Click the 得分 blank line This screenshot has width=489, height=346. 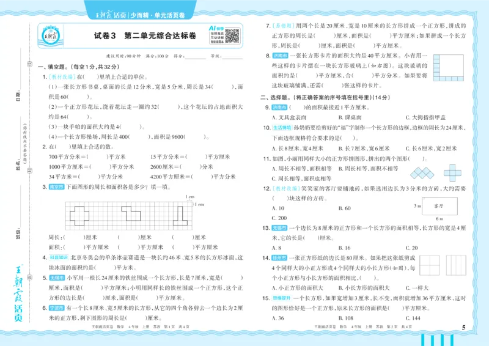point(195,56)
